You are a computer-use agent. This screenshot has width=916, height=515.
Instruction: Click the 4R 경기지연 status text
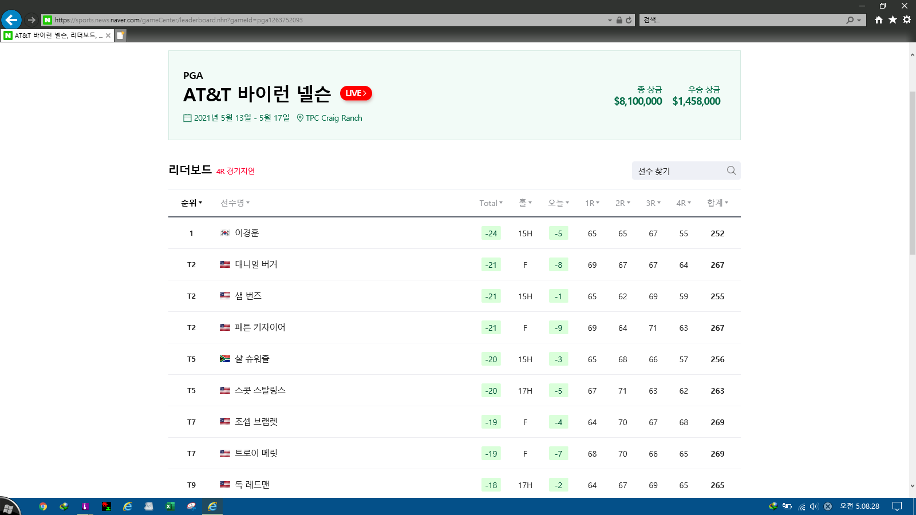(x=235, y=171)
